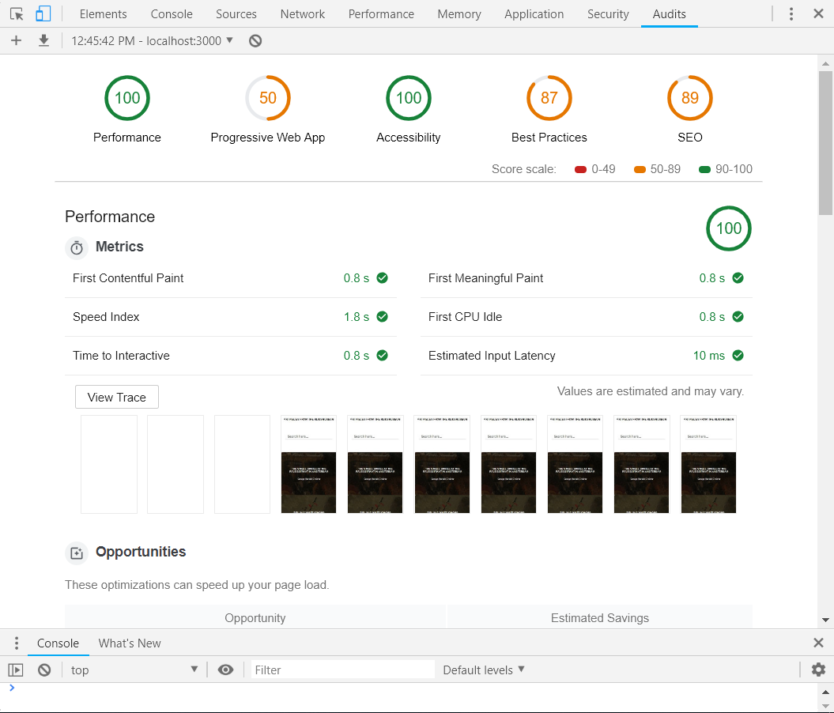Click the last filmstrip screenshot thumbnail
Image resolution: width=834 pixels, height=713 pixels.
coord(708,464)
